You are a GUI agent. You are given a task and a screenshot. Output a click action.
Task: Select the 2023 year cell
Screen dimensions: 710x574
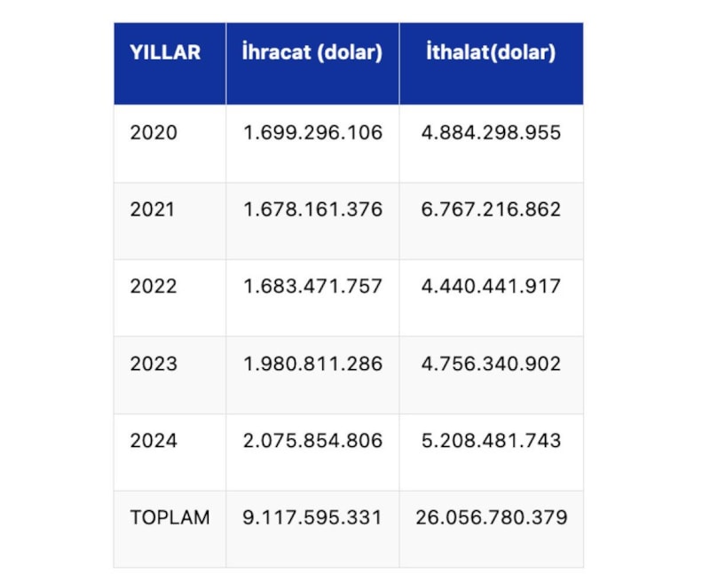pos(154,364)
